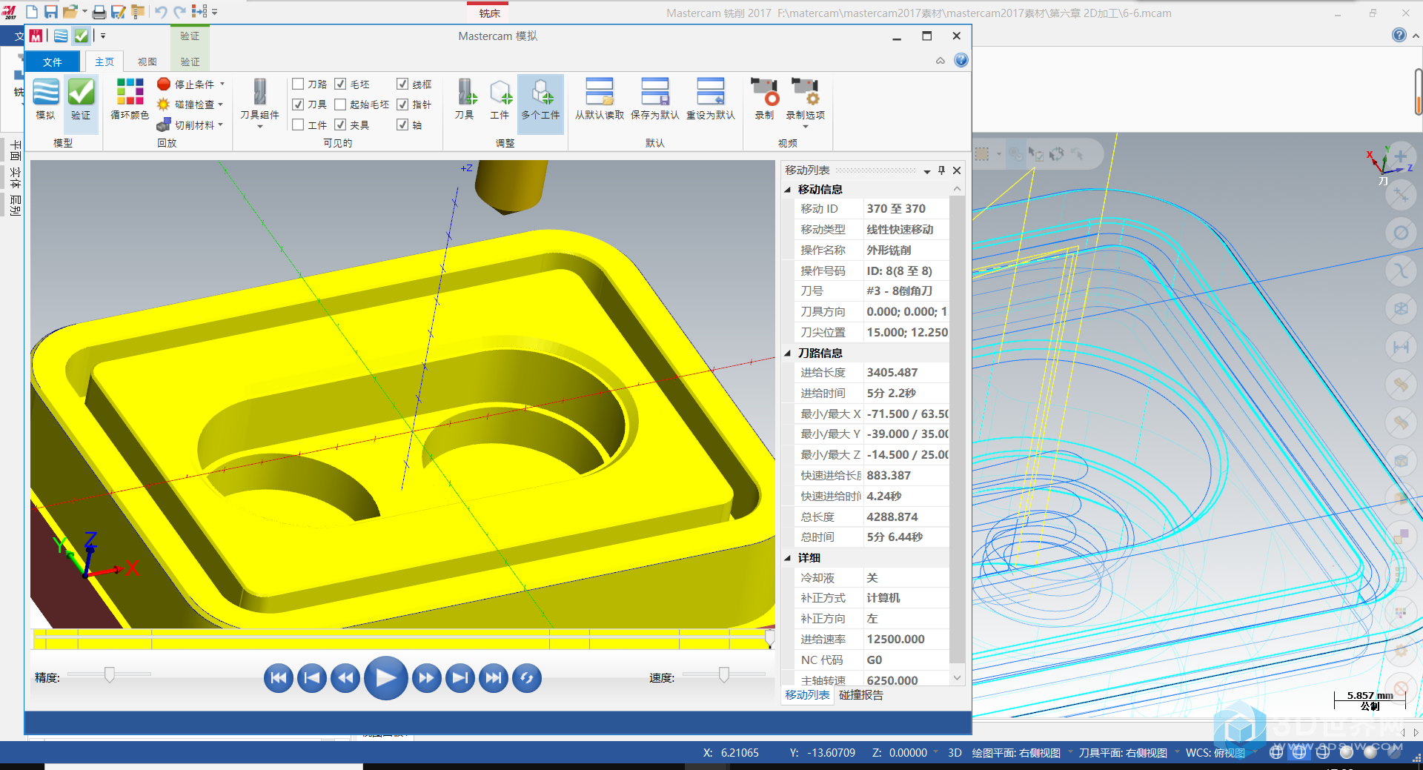Collapse the 刀路信息 section
The width and height of the screenshot is (1423, 770).
pyautogui.click(x=788, y=354)
